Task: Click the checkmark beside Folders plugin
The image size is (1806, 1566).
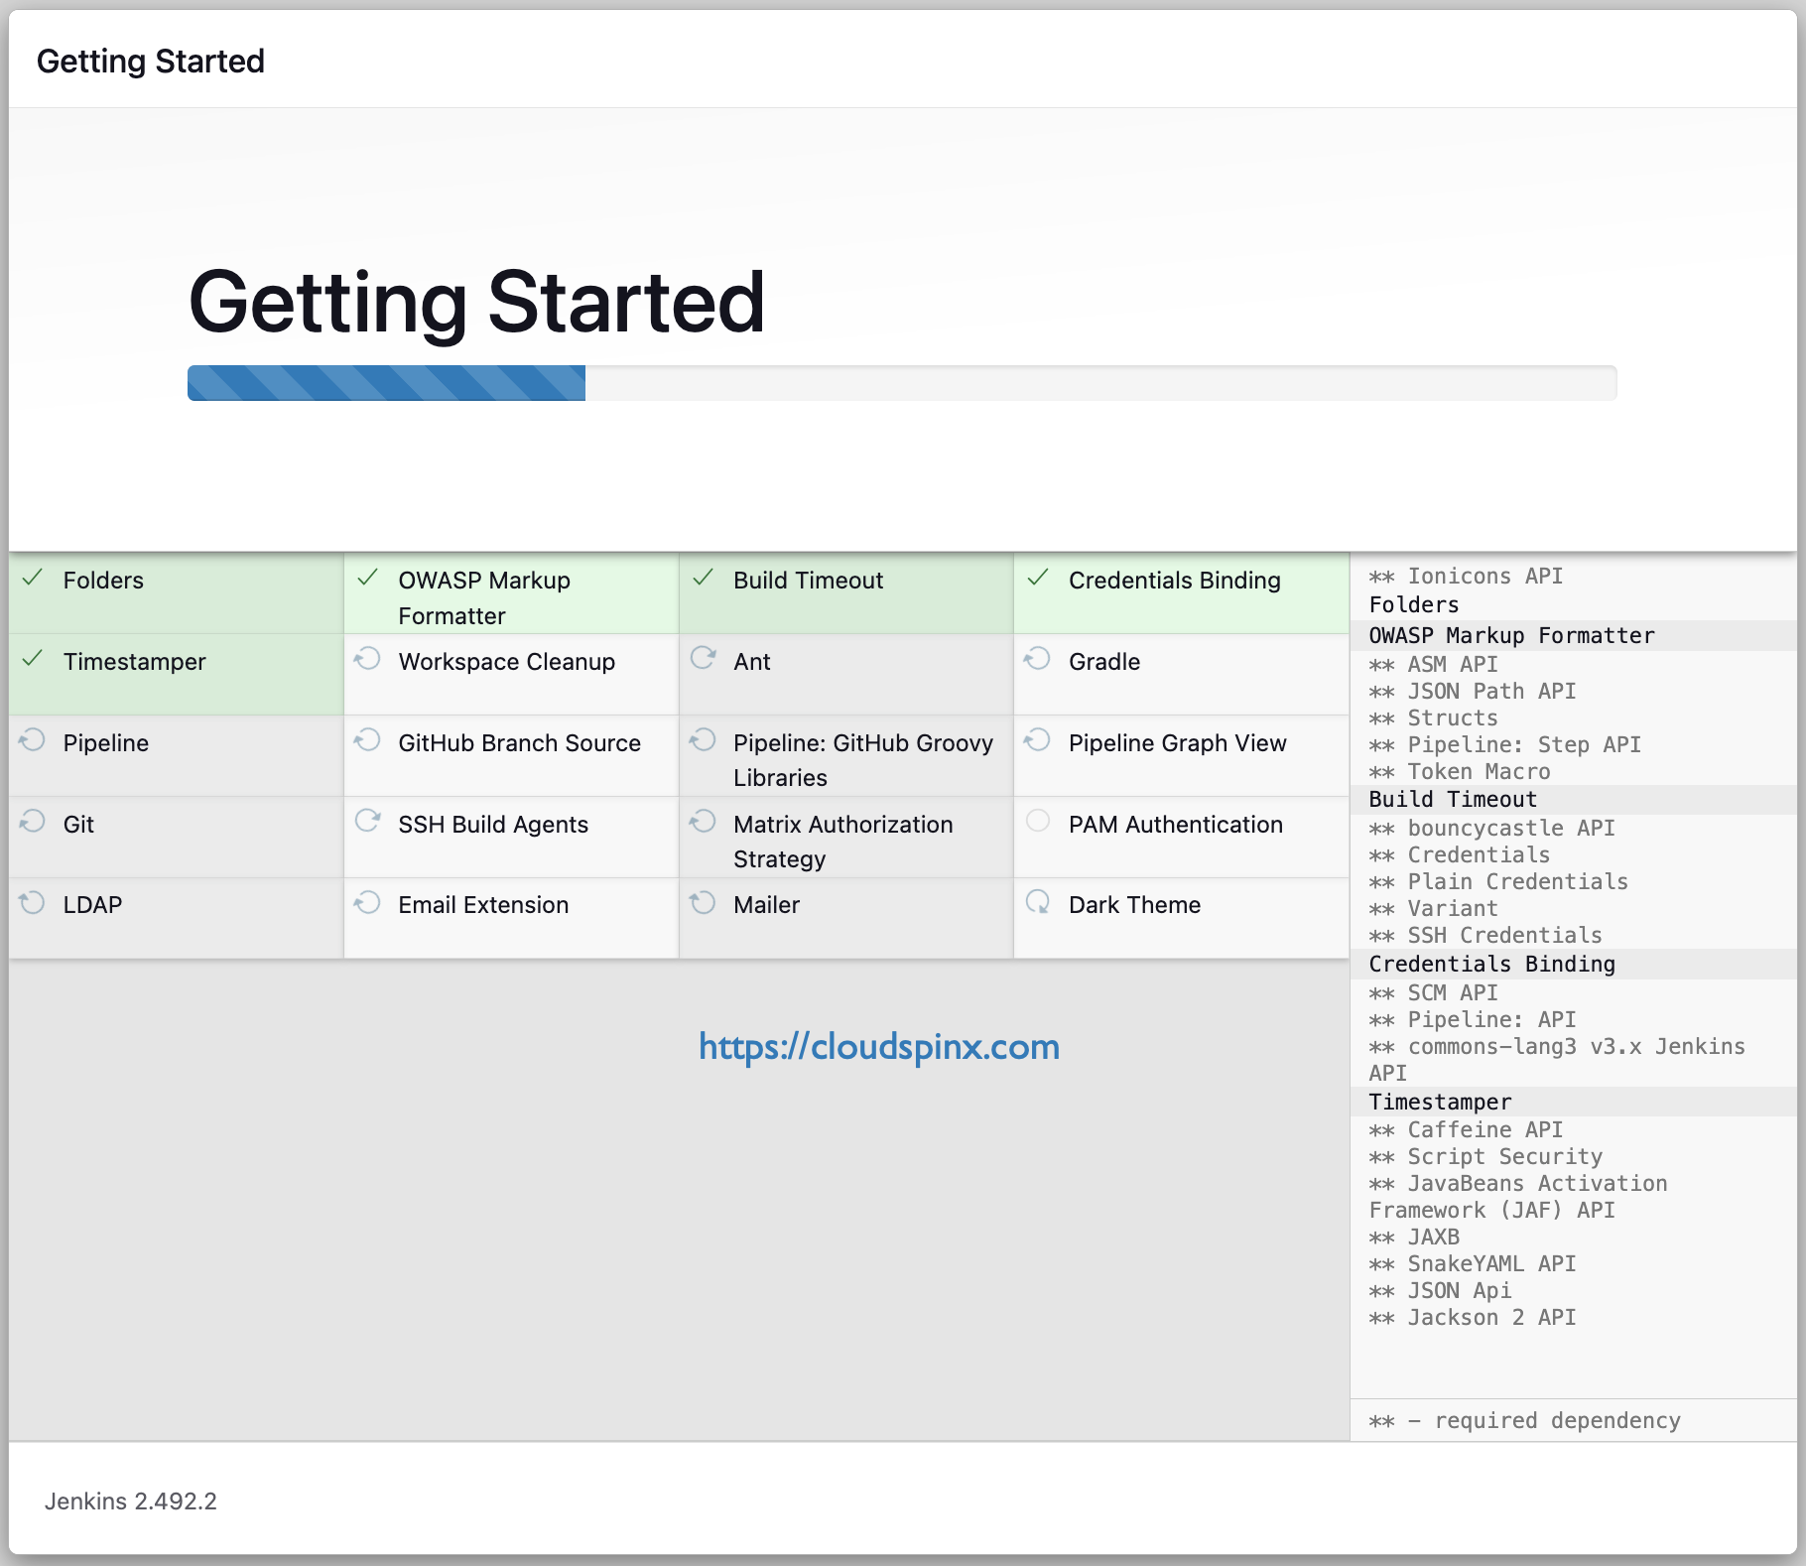Action: 32,579
